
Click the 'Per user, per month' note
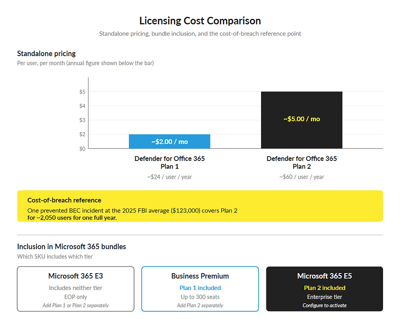86,63
